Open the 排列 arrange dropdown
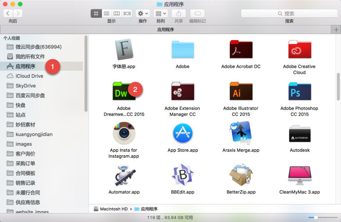The image size is (341, 222). click(161, 13)
